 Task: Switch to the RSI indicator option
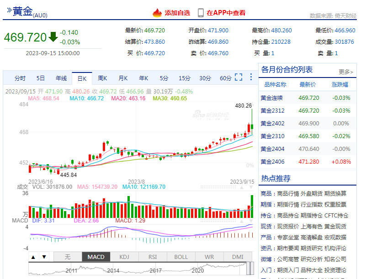tap(152, 257)
